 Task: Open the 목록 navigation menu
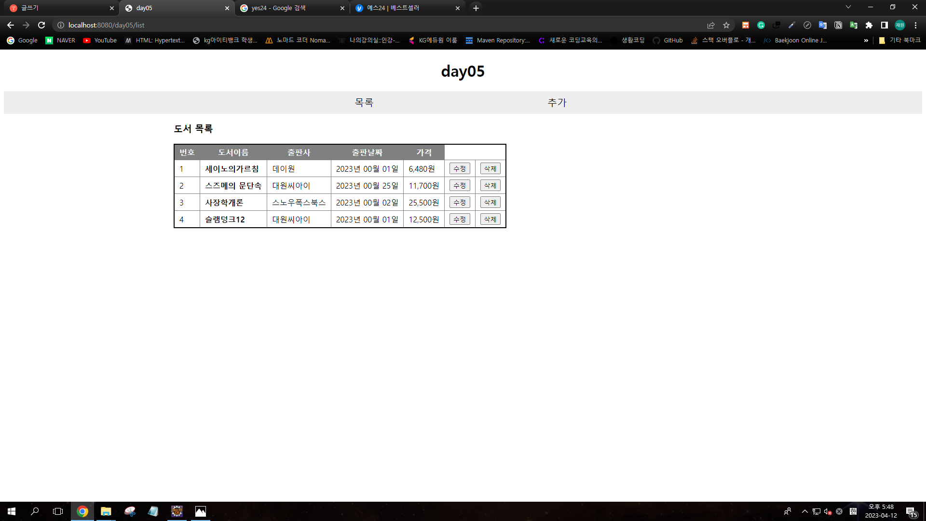[364, 102]
